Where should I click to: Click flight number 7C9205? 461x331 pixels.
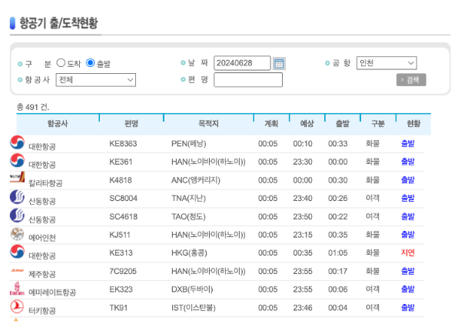point(123,271)
